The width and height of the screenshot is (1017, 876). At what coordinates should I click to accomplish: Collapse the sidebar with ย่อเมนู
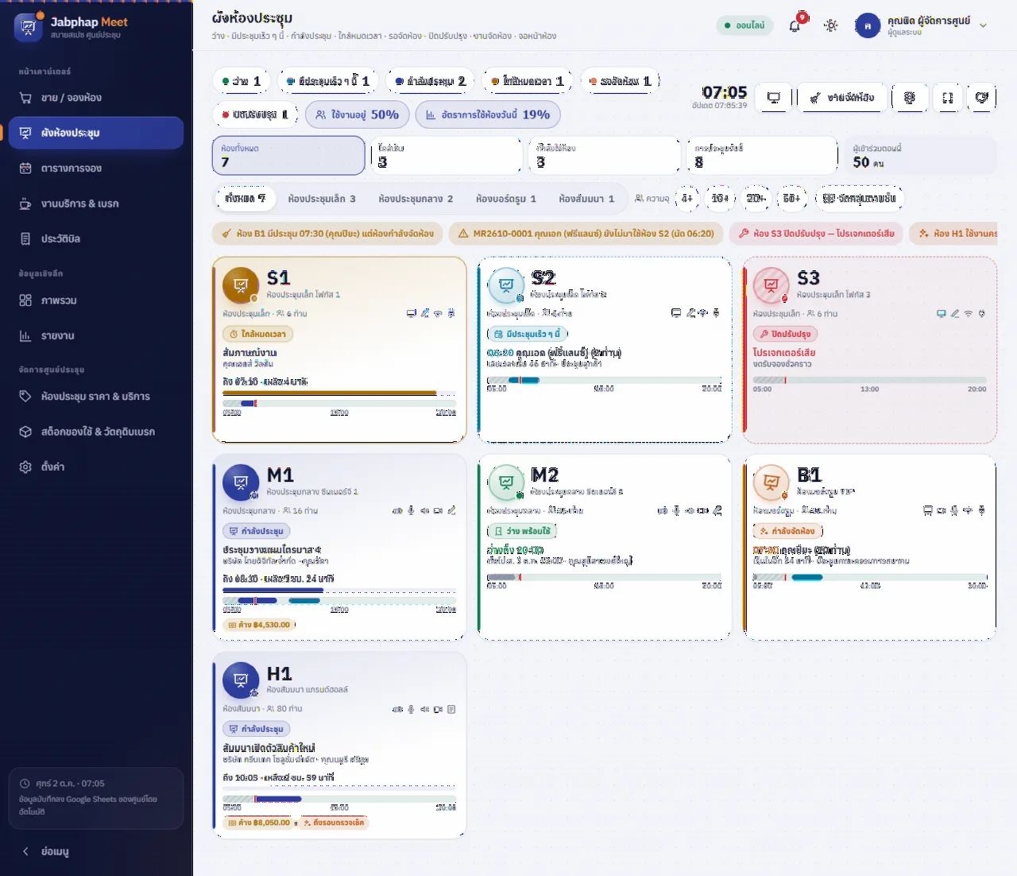96,851
